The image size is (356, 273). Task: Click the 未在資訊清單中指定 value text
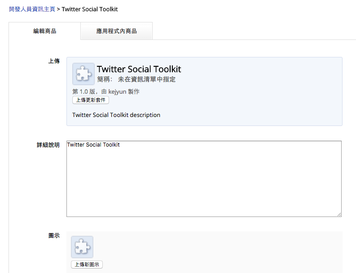[146, 79]
